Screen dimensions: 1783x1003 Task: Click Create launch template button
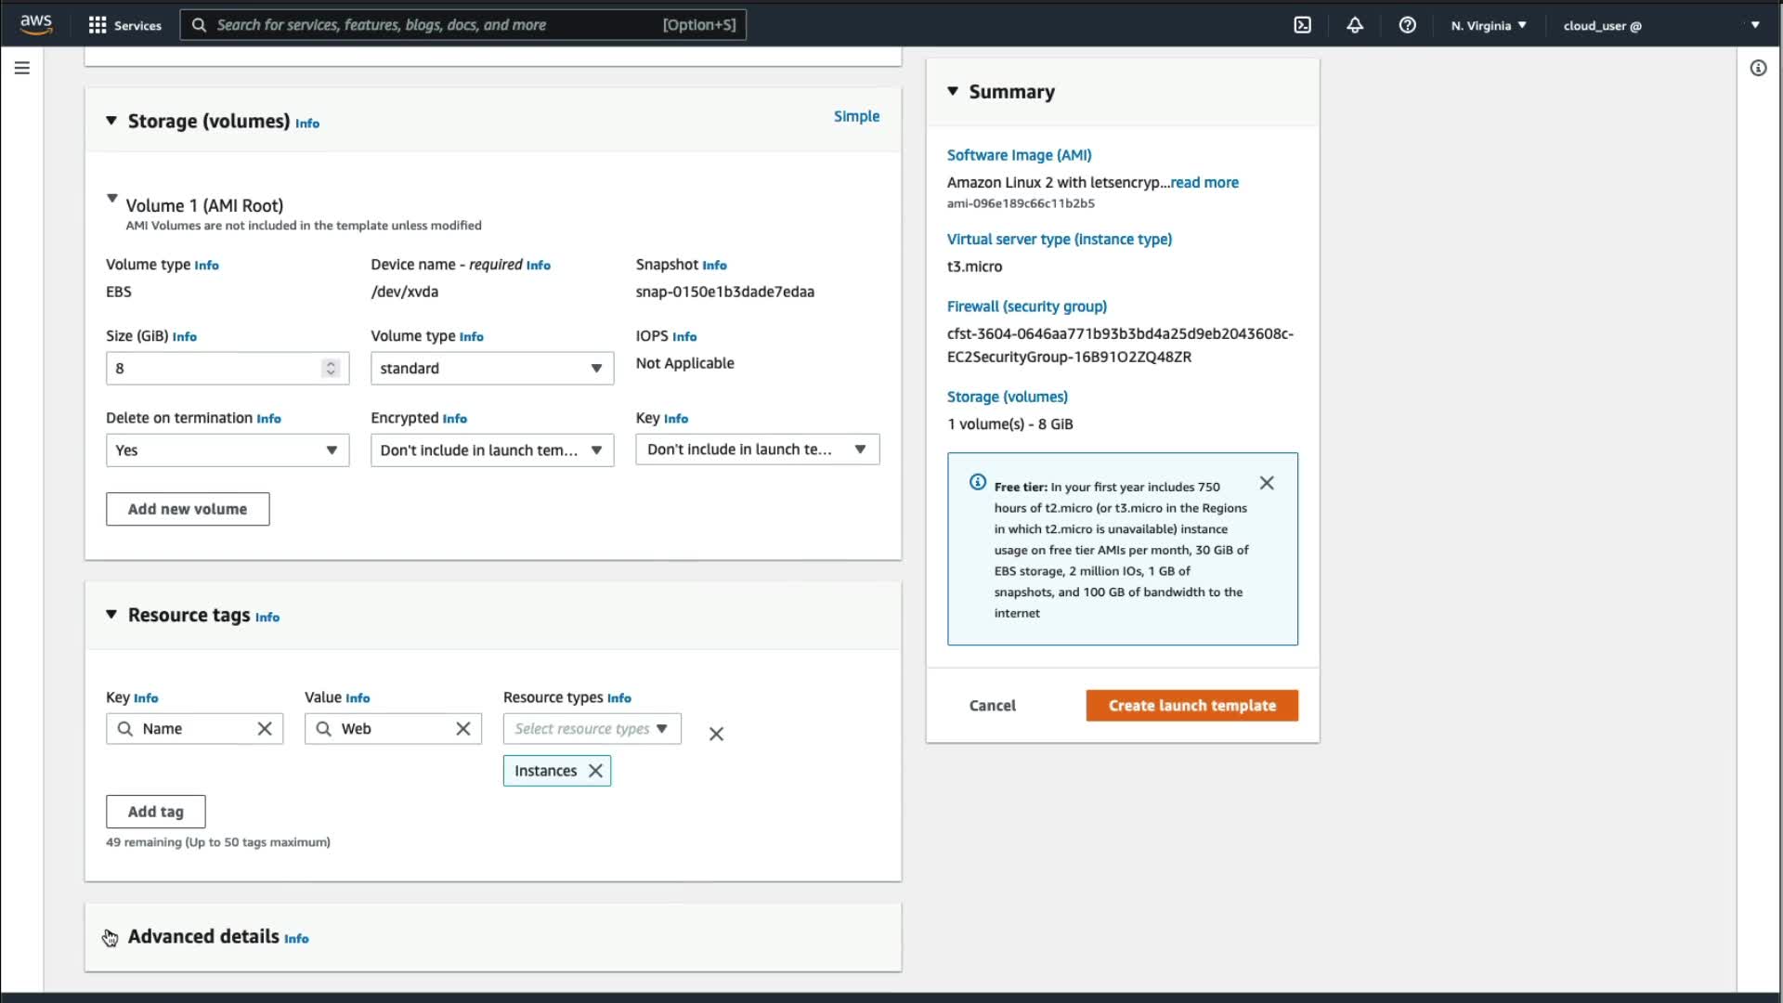click(1191, 706)
